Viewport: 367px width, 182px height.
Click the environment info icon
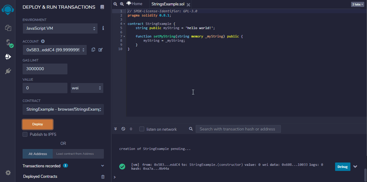tap(103, 28)
